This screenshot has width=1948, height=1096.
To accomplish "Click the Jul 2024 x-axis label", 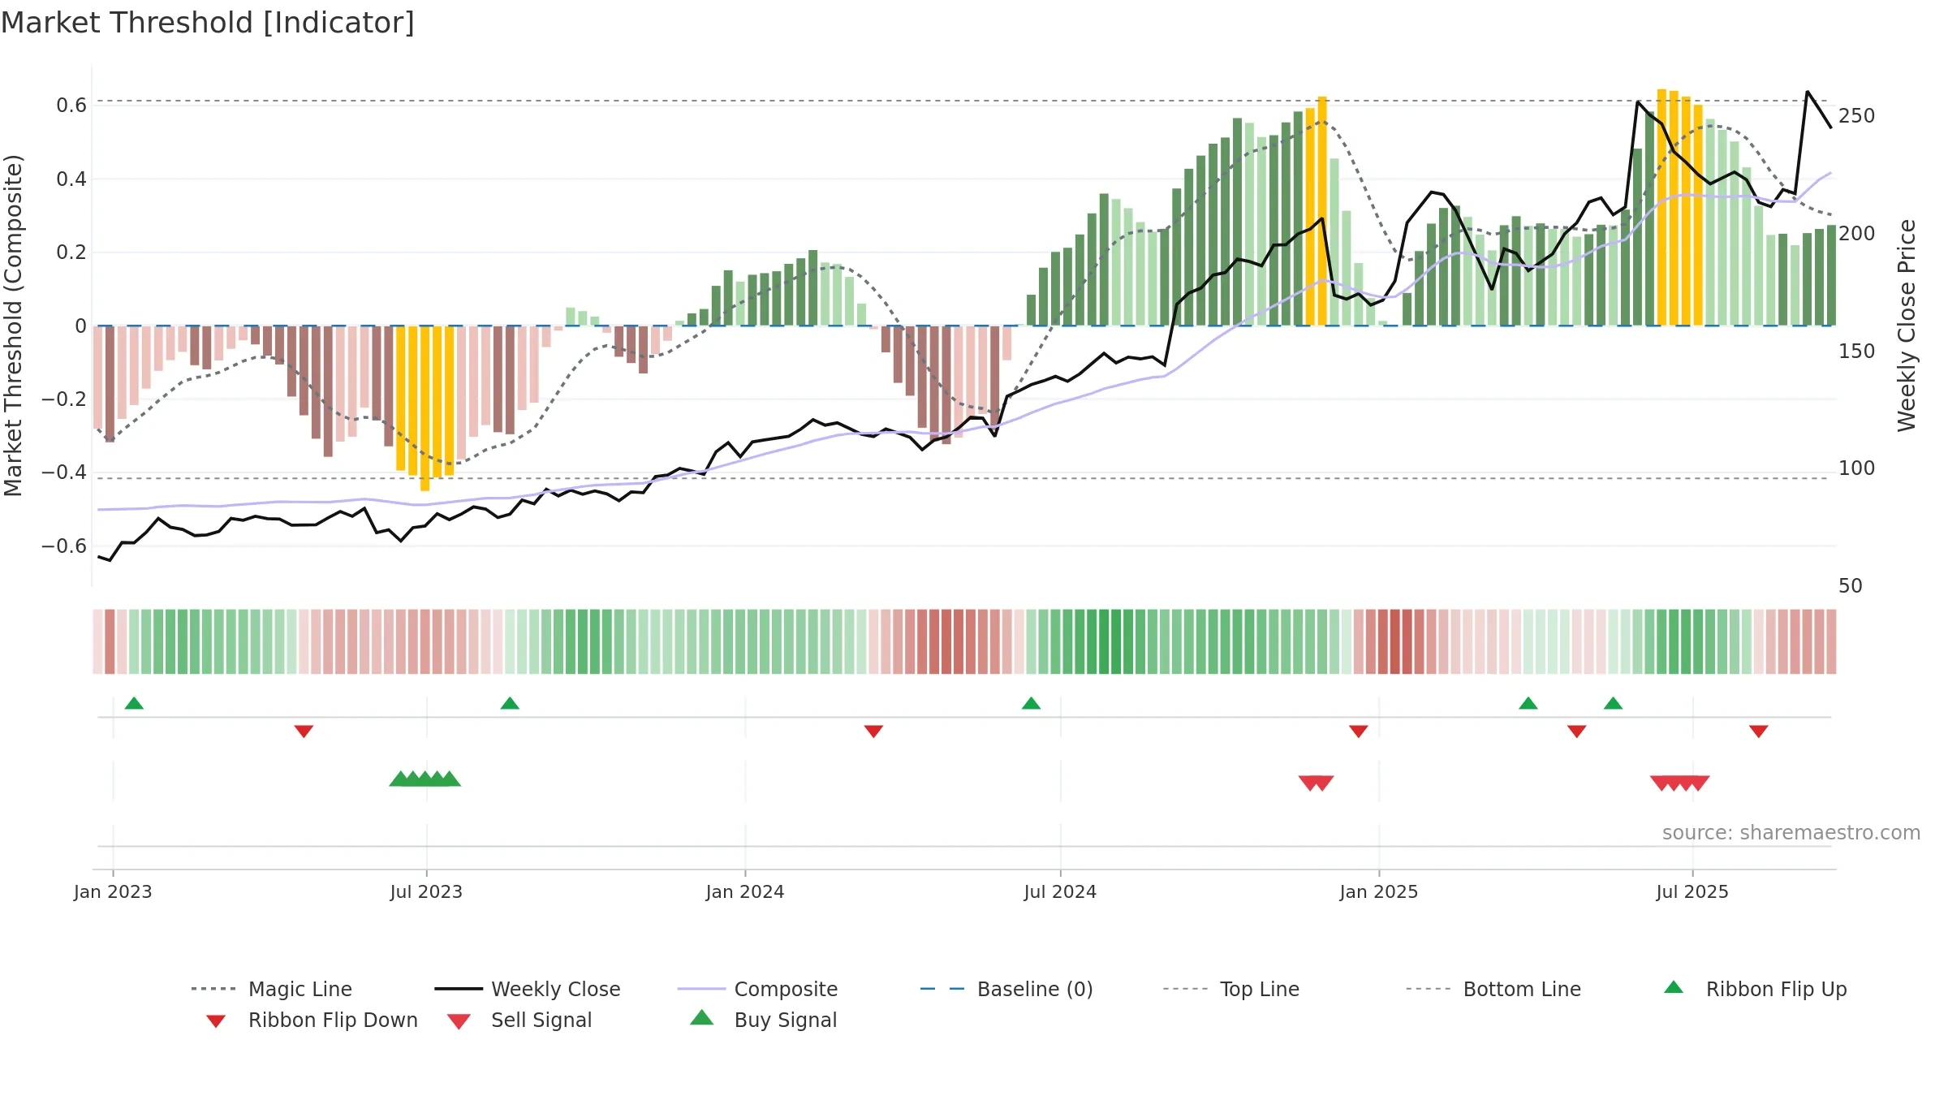I will click(1060, 892).
